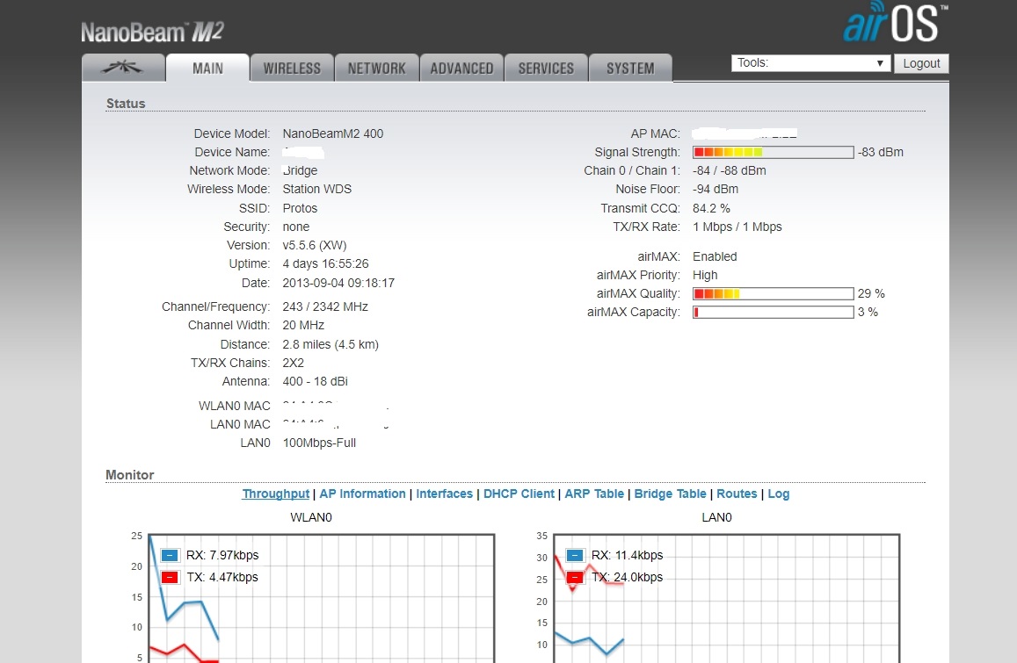This screenshot has height=663, width=1017.
Task: Show the Throughput monitor
Action: coord(276,494)
